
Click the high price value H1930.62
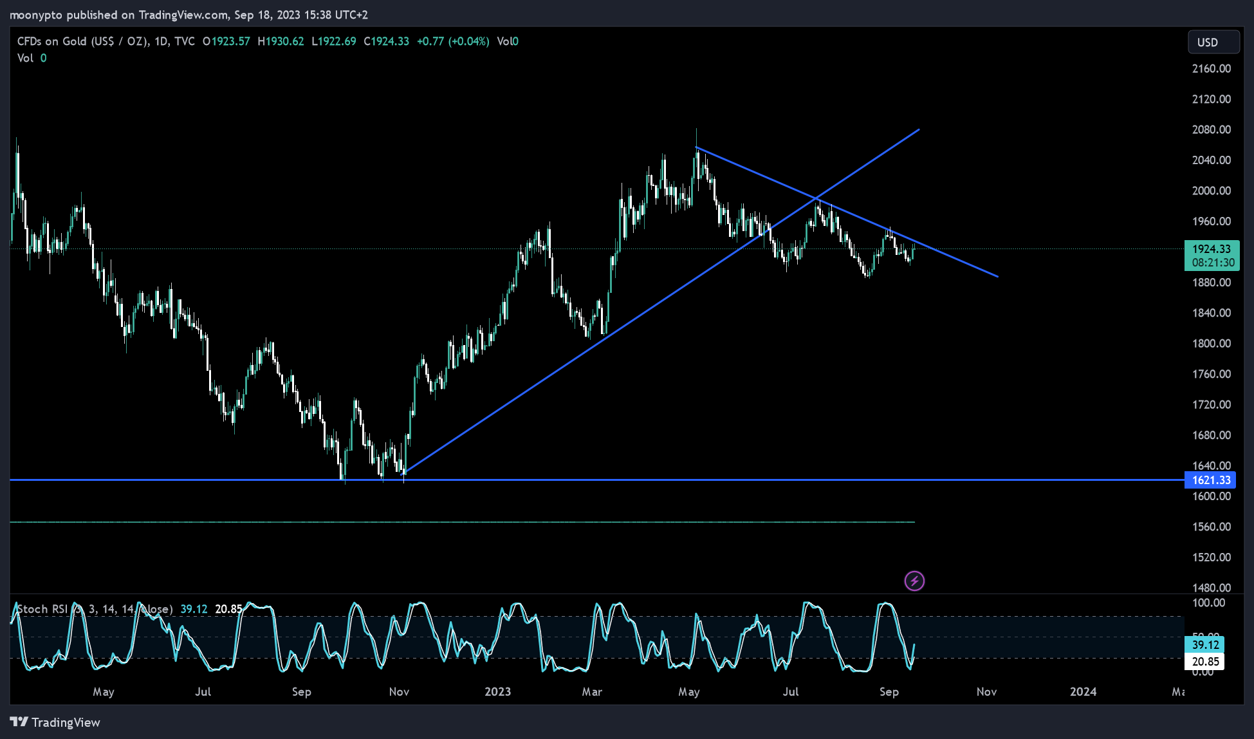point(281,41)
